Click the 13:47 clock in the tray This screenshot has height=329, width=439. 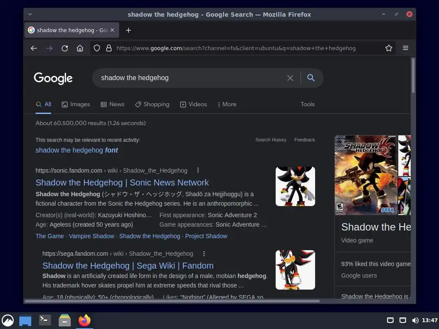pyautogui.click(x=430, y=320)
